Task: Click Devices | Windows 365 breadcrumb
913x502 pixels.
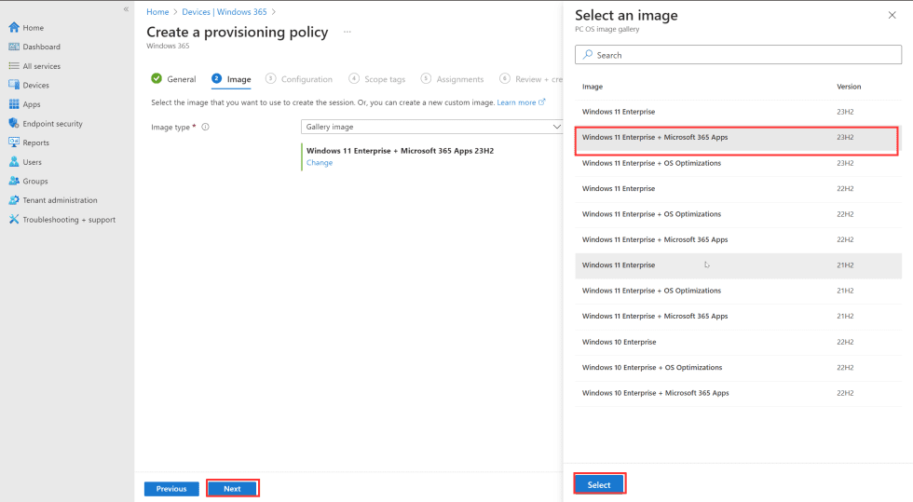Action: pos(225,12)
